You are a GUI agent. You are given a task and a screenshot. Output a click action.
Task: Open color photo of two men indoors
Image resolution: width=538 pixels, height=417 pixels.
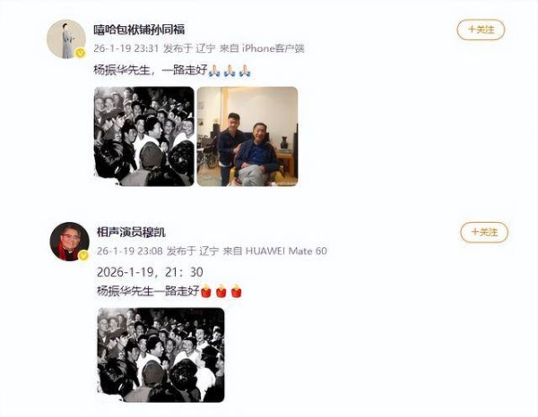pyautogui.click(x=247, y=136)
